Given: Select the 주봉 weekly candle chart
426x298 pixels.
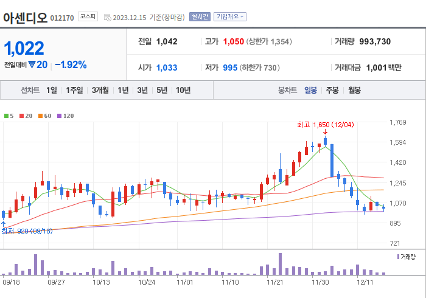Looking at the screenshot, I should coord(332,90).
